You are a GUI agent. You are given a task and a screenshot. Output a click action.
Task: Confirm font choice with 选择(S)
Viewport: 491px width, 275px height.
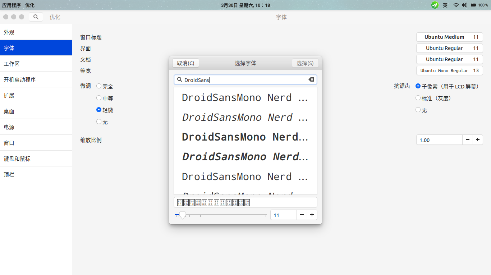tap(305, 63)
